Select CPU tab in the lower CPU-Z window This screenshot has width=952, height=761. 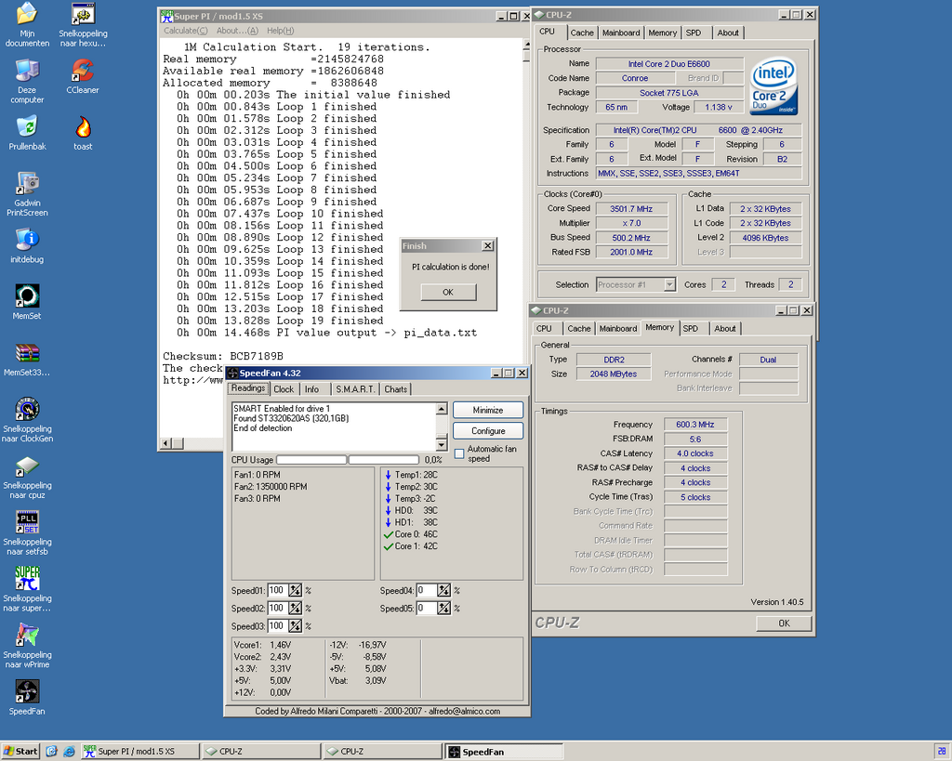[x=544, y=328]
